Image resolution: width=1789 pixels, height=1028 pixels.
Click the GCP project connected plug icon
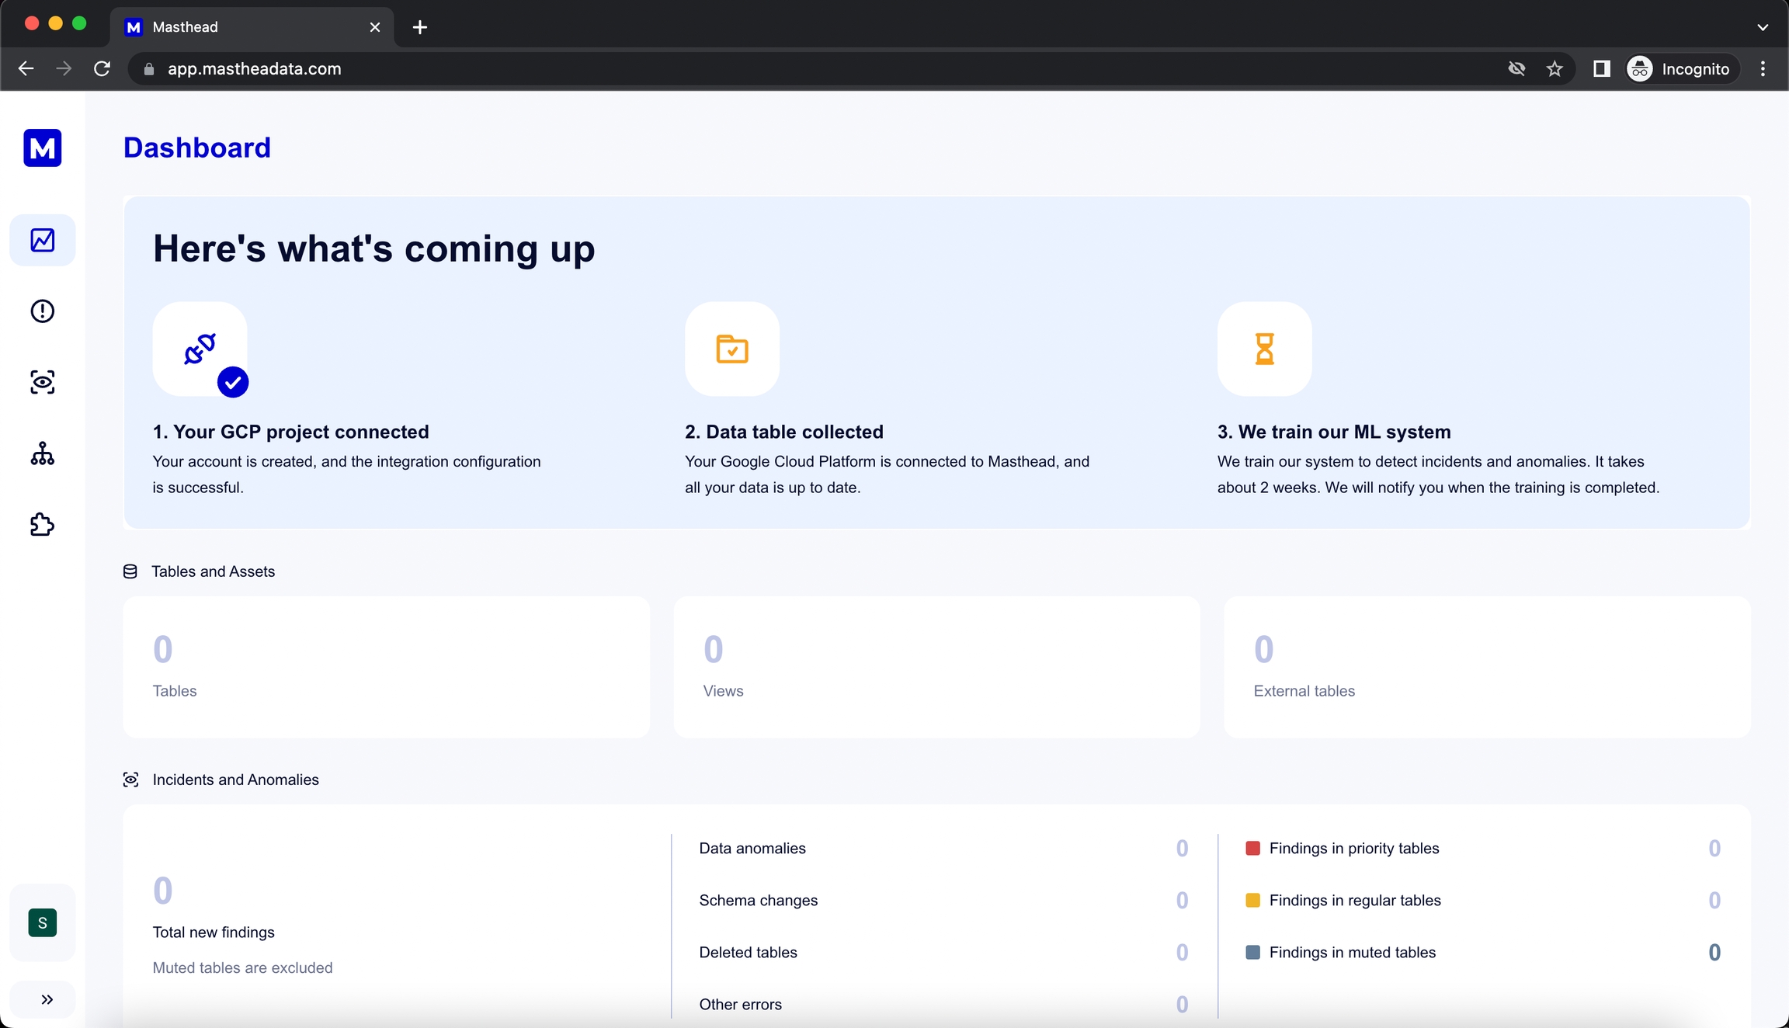click(200, 349)
